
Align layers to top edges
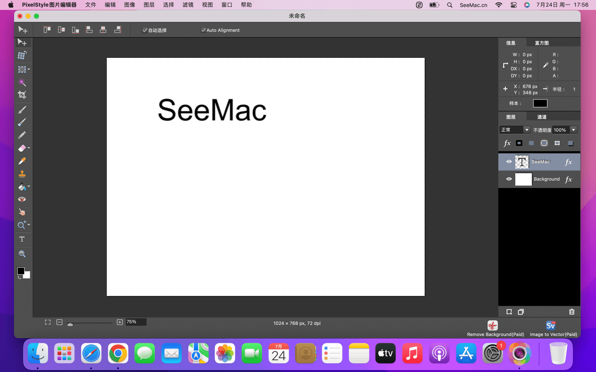point(47,30)
